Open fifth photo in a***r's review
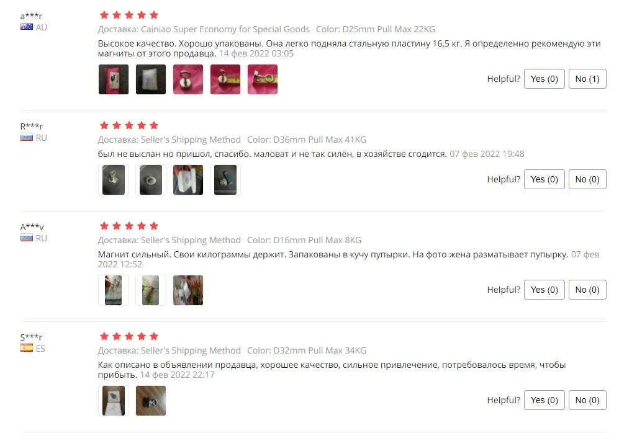 263,79
